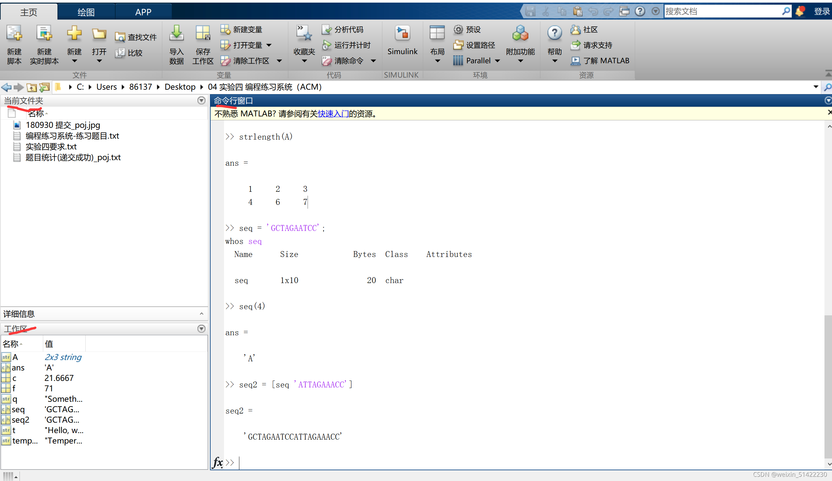Image resolution: width=832 pixels, height=481 pixels.
Task: Click 分析代码 (Analyze Code)
Action: click(x=343, y=30)
